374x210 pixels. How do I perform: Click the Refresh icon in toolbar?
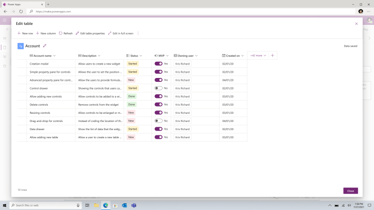60,33
